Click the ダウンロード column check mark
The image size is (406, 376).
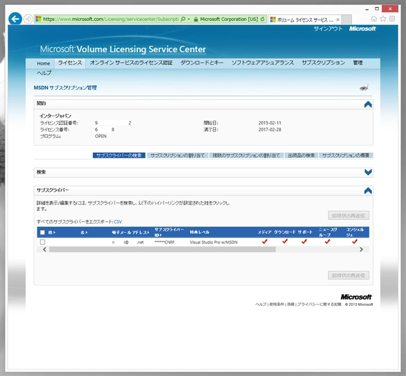[x=285, y=241]
